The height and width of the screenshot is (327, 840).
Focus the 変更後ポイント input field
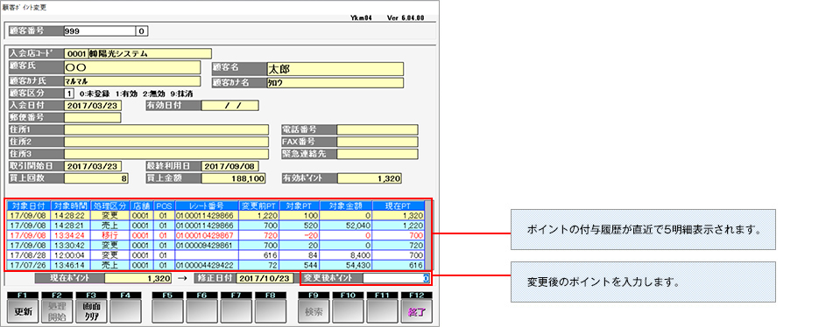tap(396, 278)
